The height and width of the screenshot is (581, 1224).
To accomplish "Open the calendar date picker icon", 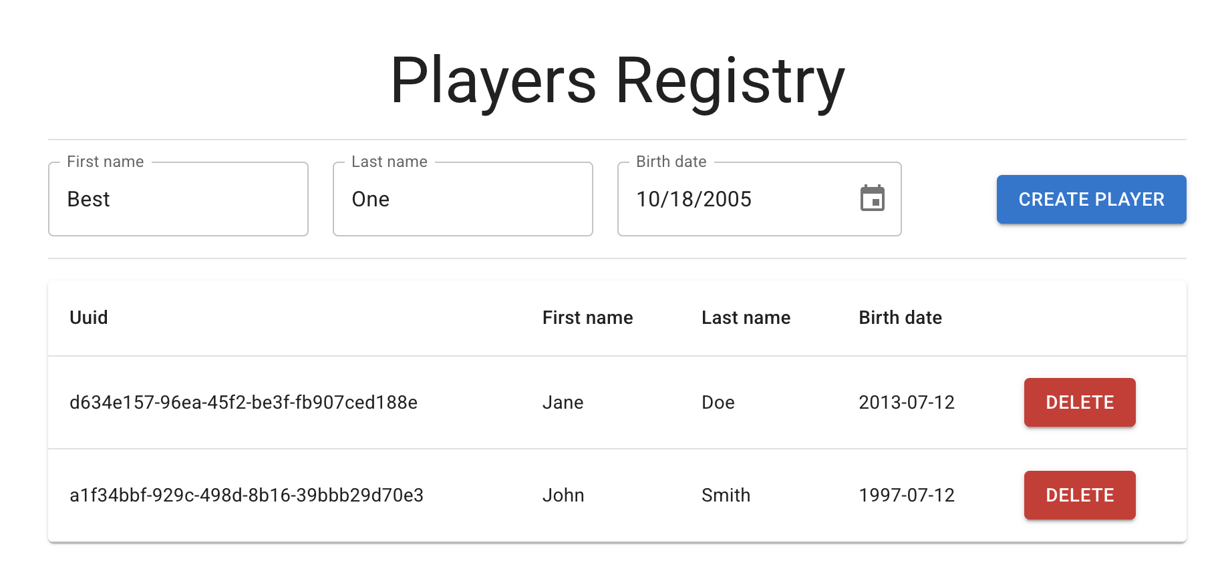I will coord(873,198).
